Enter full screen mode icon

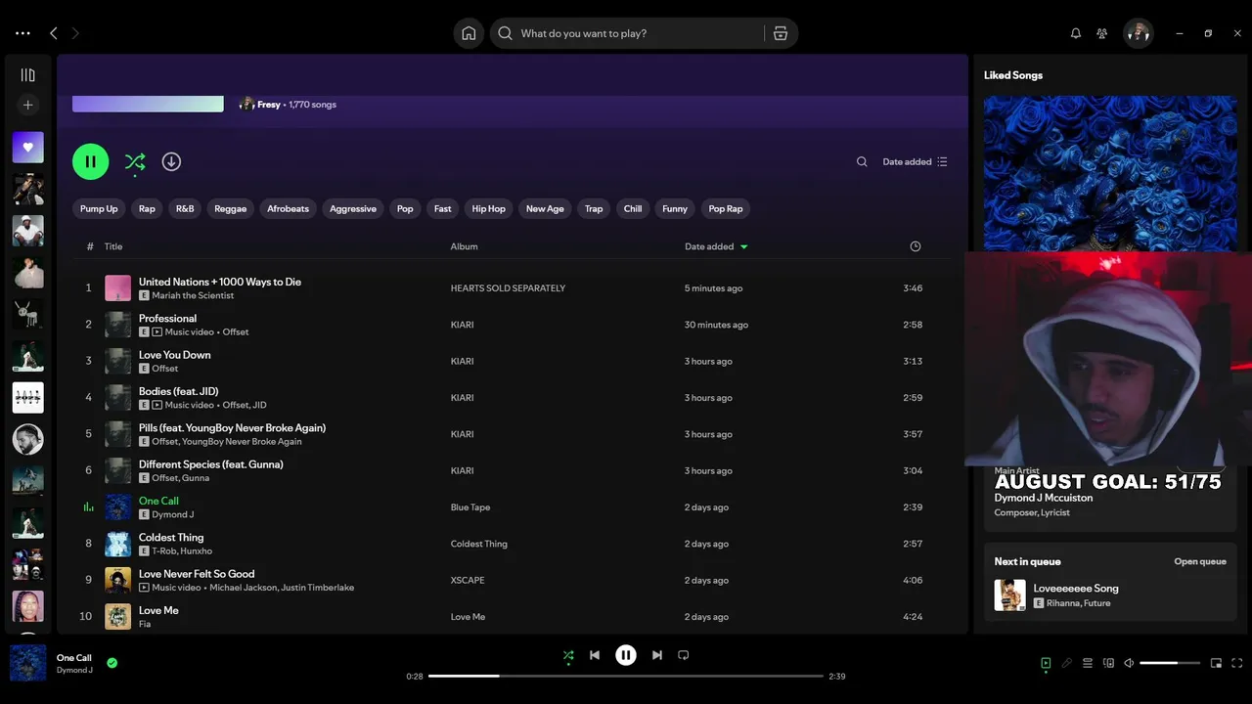(1238, 663)
